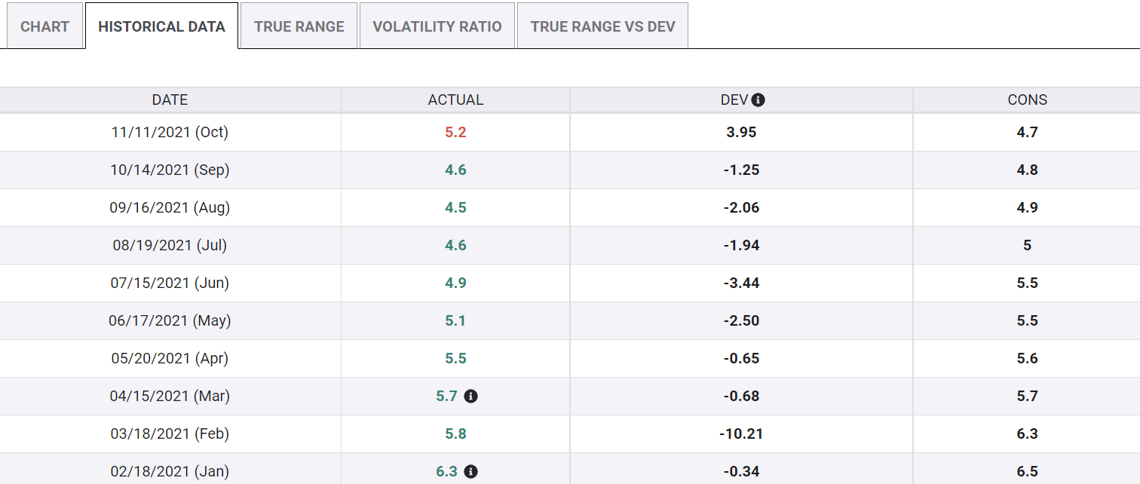This screenshot has height=484, width=1140.
Task: Click info icon beside the 5.7 actual value
Action: click(471, 396)
